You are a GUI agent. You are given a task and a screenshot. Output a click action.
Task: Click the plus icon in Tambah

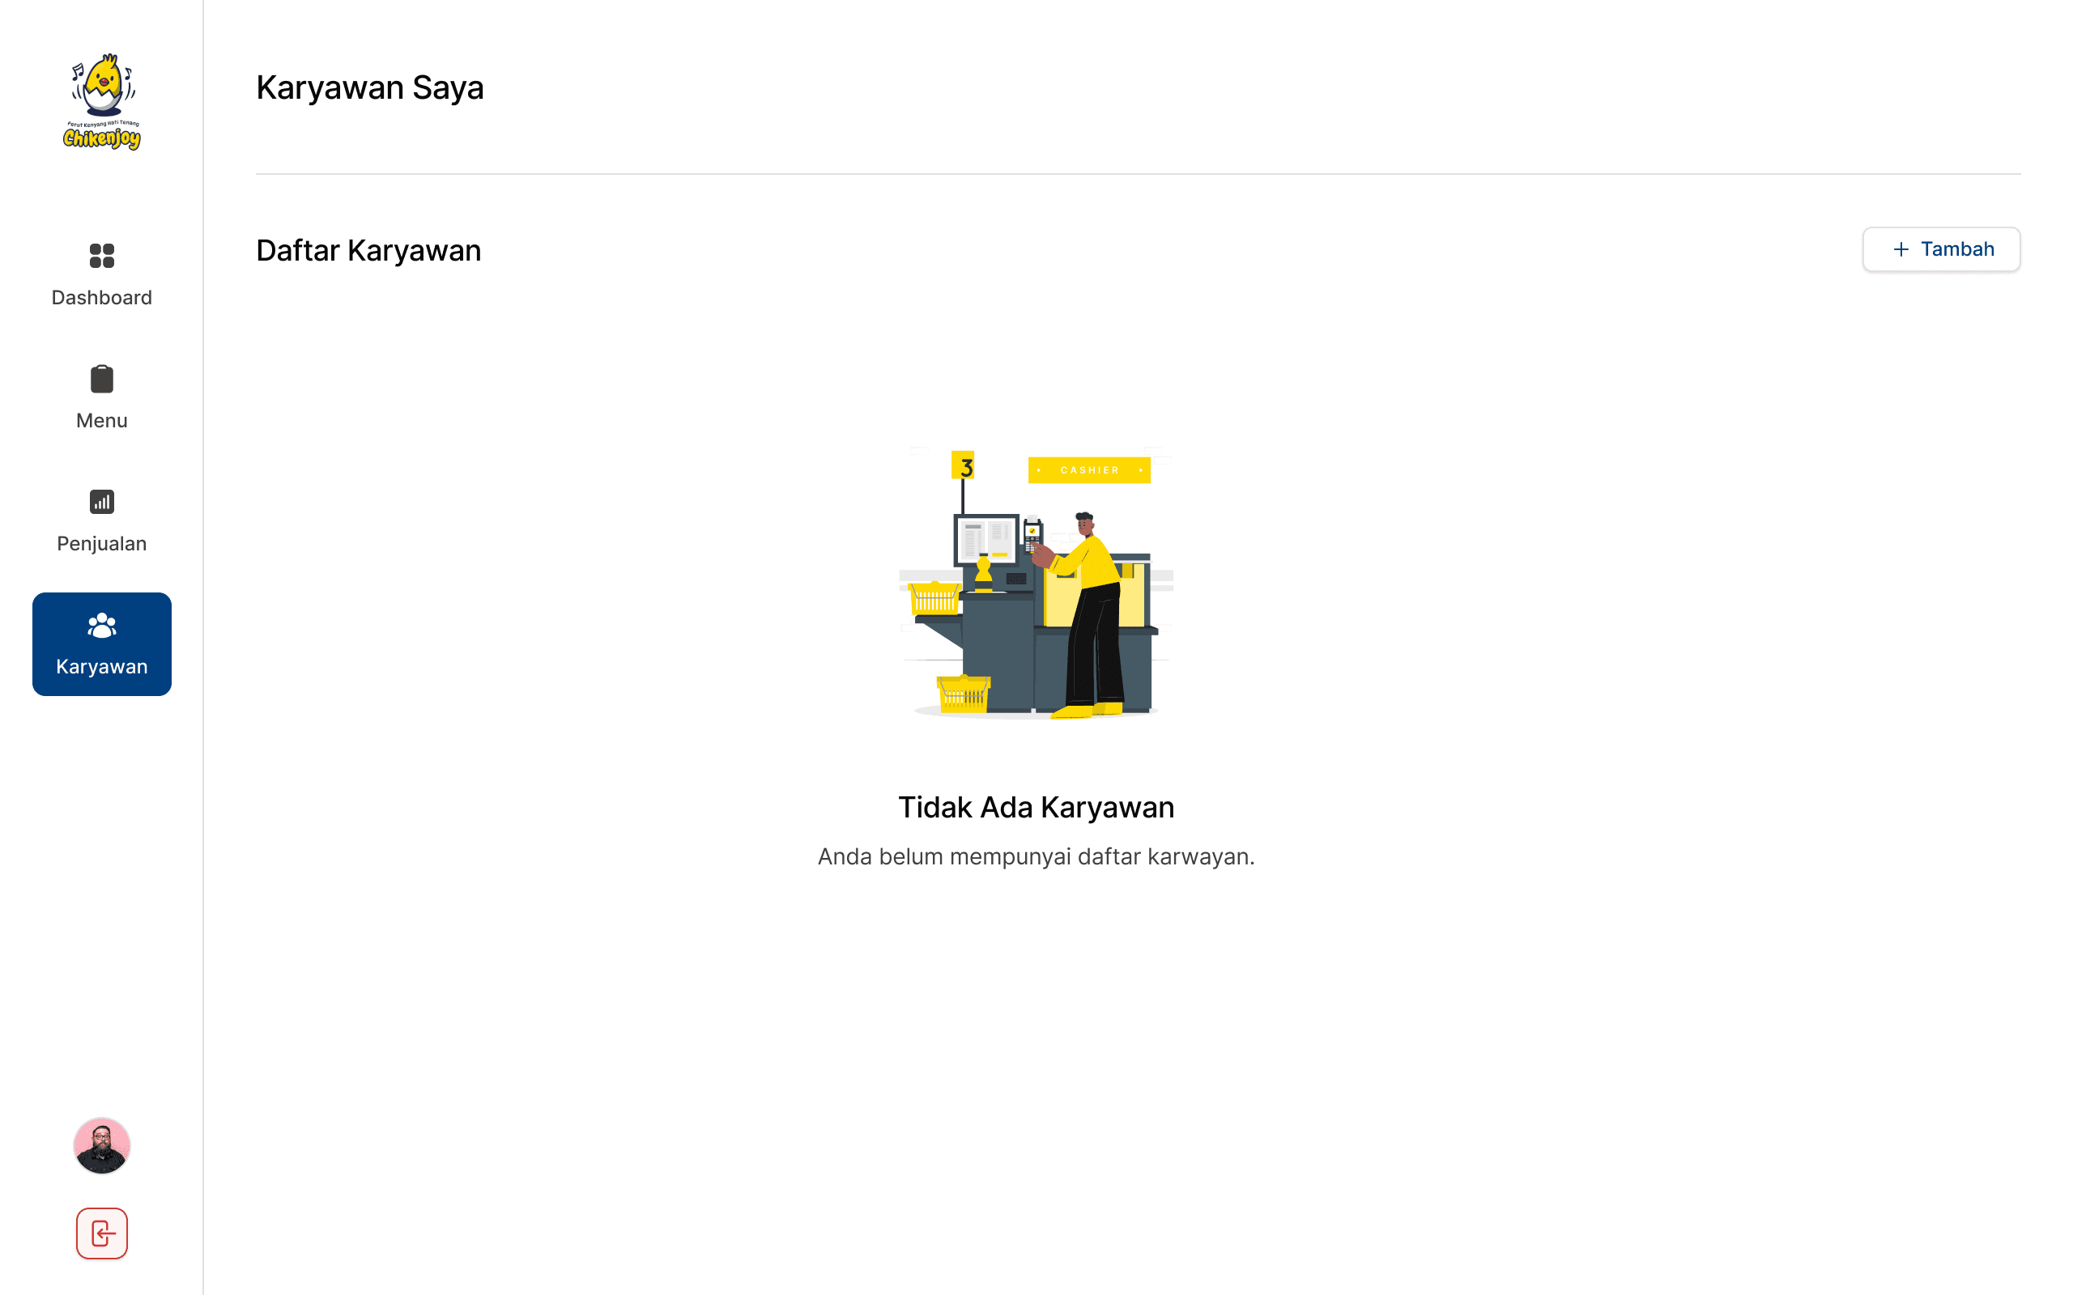pos(1901,249)
